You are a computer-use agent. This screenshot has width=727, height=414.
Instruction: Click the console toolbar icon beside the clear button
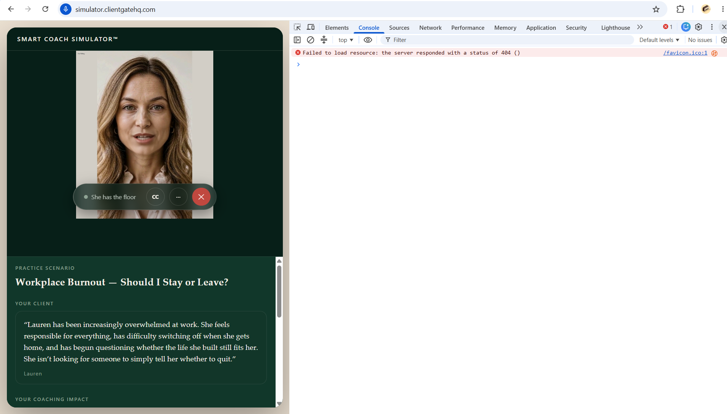click(x=324, y=40)
